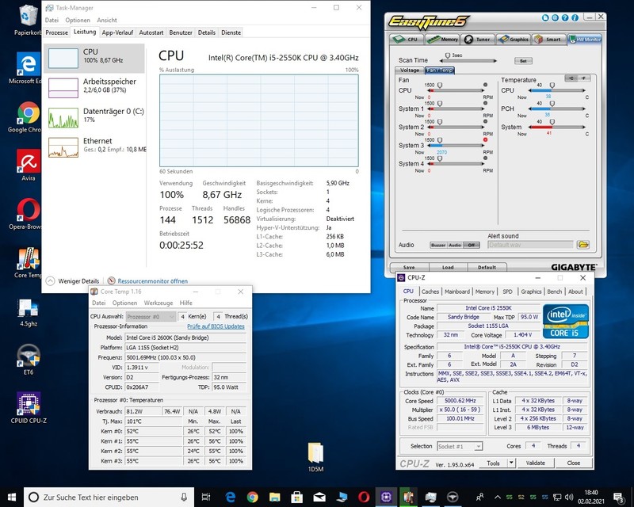Open the Ressourcenmonitor öffnen link
The height and width of the screenshot is (507, 634).
tap(152, 281)
